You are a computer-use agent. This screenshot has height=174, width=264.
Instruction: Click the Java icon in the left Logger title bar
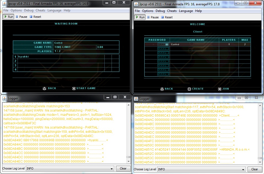pos(5,98)
